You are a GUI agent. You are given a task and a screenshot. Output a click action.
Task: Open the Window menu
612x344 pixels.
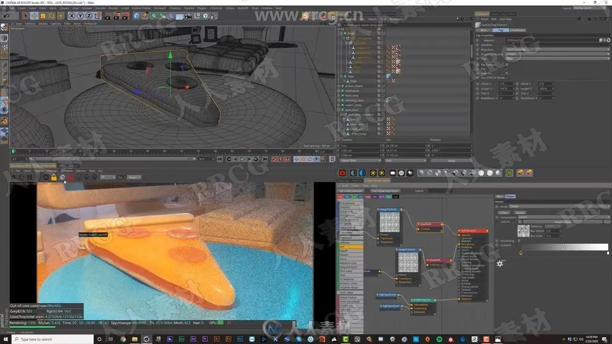(267, 8)
